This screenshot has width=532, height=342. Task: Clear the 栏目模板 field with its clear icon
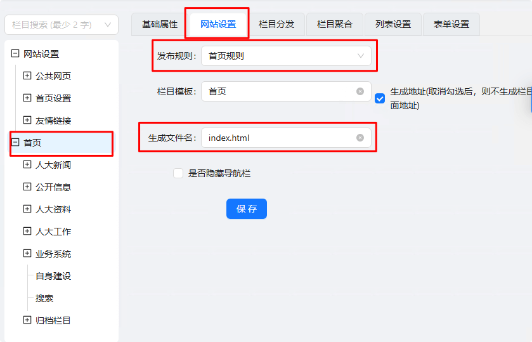[x=360, y=91]
